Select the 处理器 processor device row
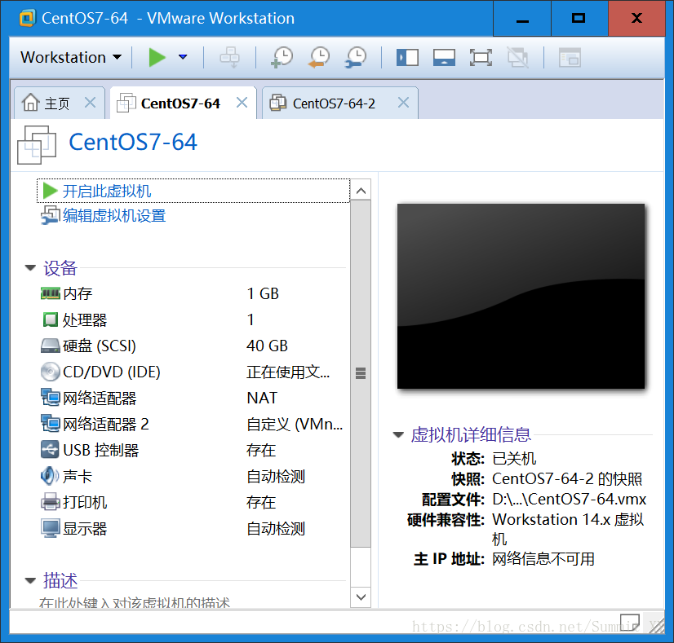The width and height of the screenshot is (674, 643). pyautogui.click(x=192, y=319)
